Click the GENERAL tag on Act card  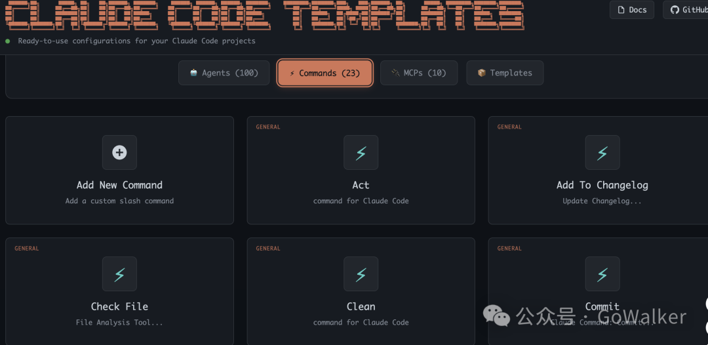click(x=268, y=127)
